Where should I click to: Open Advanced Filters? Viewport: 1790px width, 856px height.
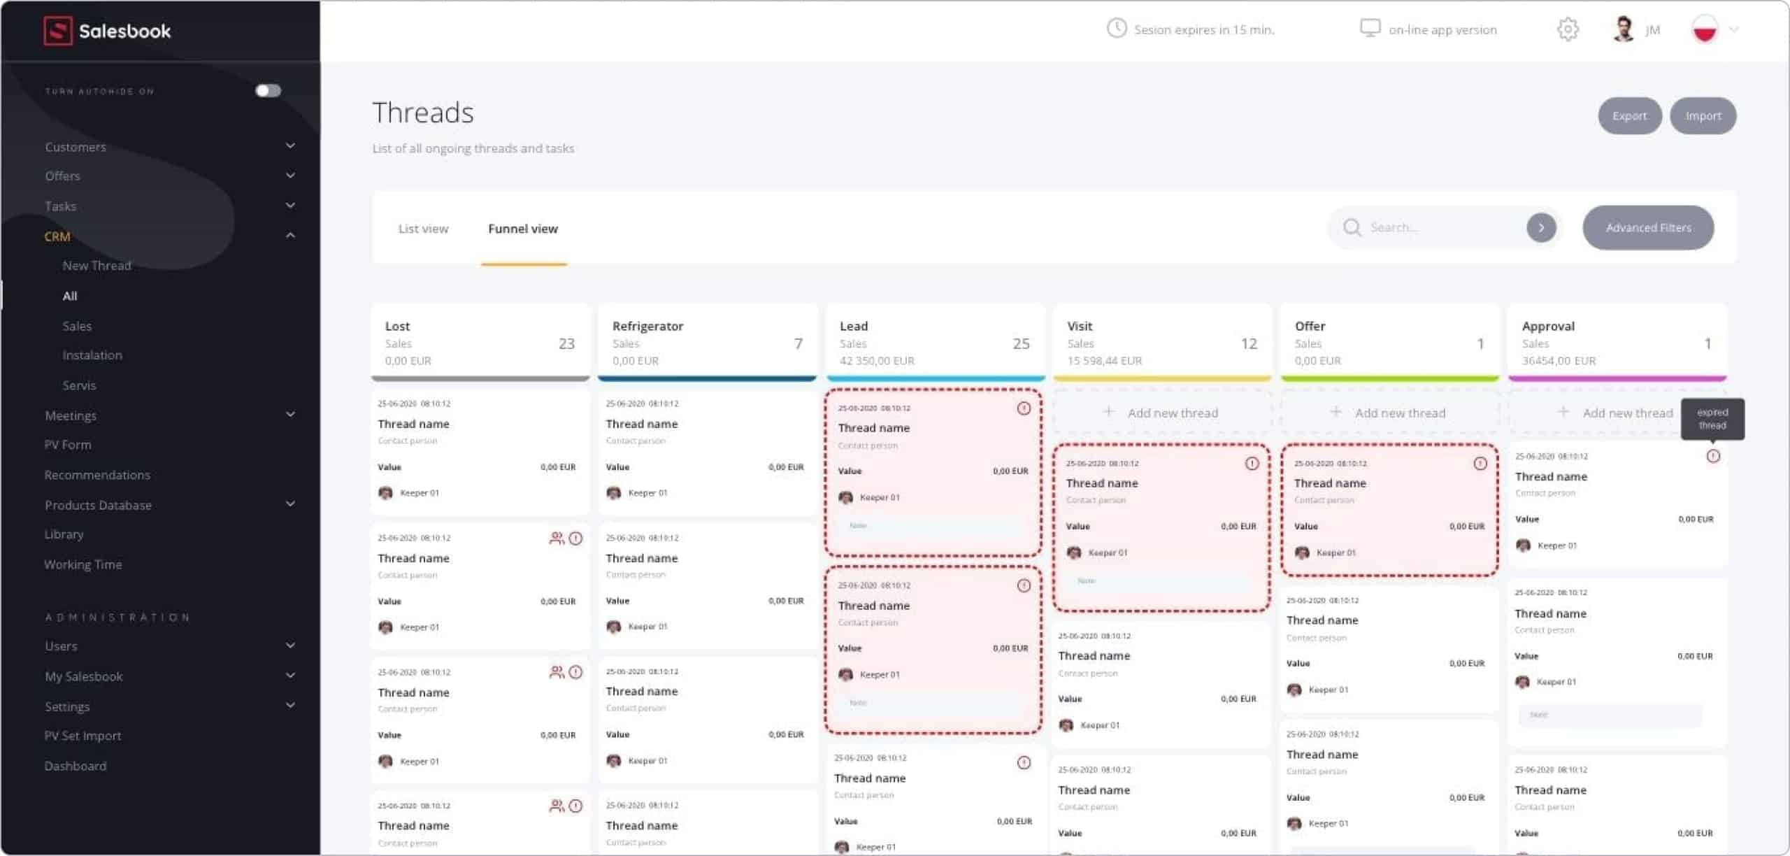point(1648,227)
